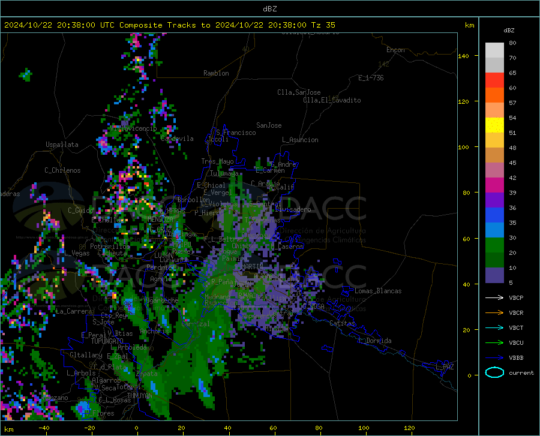
Task: Click the L_PAZ place label
Action: coord(445,367)
